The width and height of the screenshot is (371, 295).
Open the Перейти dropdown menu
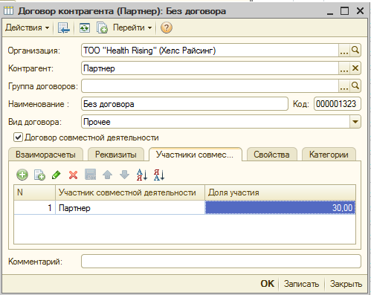[x=132, y=27]
